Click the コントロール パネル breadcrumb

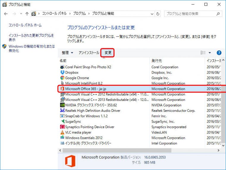click(x=54, y=14)
